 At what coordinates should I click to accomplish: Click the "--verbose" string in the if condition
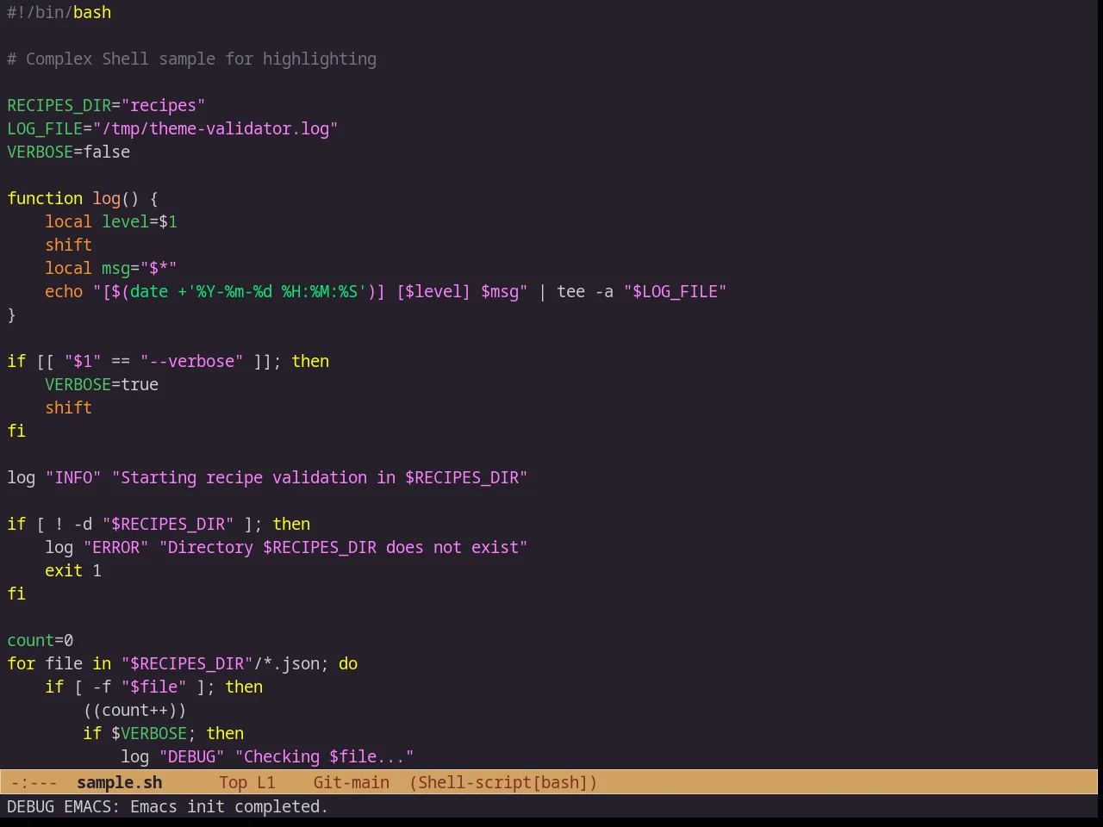click(x=191, y=361)
